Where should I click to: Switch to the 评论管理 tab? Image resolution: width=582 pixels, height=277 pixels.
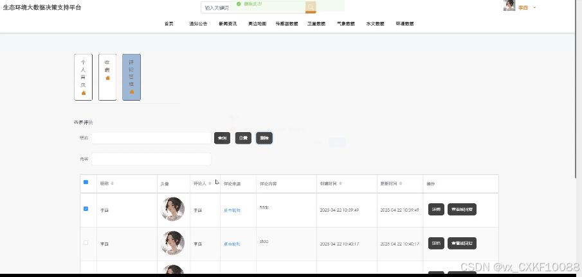[131, 77]
